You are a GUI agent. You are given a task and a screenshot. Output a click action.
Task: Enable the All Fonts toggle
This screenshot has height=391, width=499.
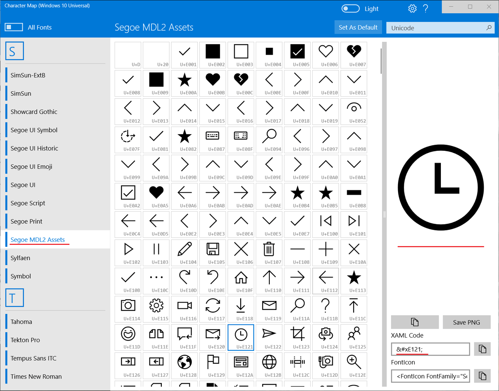(14, 27)
